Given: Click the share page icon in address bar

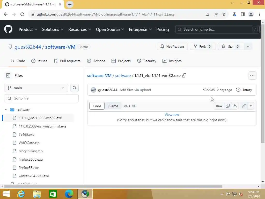Looking at the screenshot, I should (x=216, y=15).
